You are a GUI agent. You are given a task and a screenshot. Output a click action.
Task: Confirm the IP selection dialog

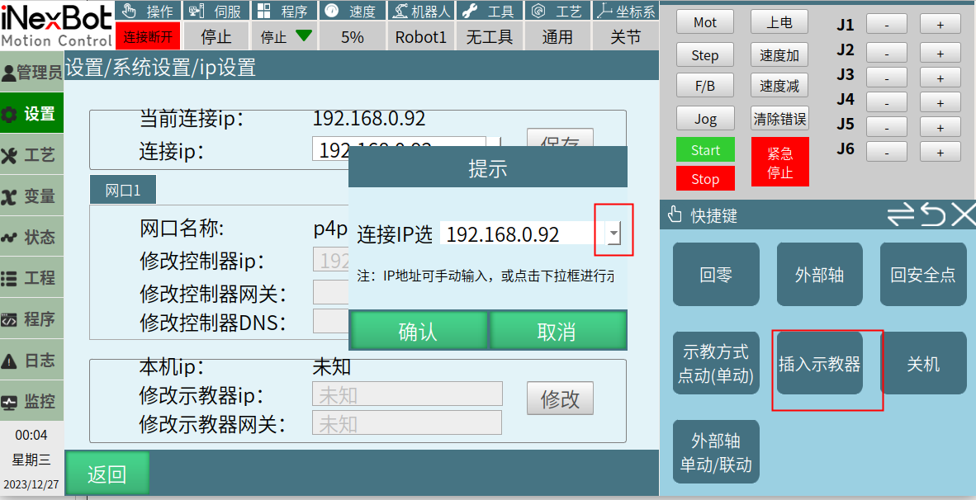[418, 332]
